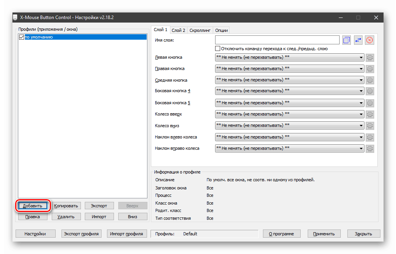Open the Правая кнопка dropdown

[x=289, y=68]
